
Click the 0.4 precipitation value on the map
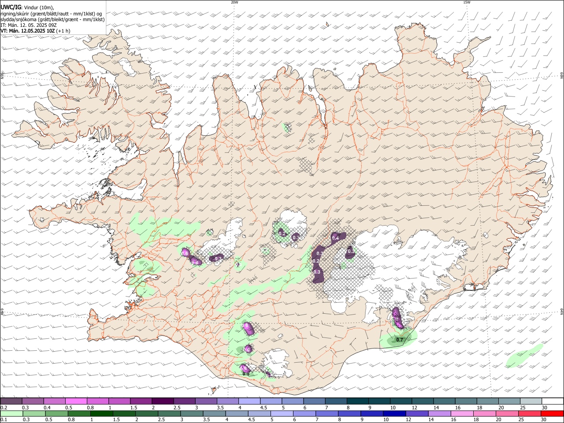coord(335,238)
